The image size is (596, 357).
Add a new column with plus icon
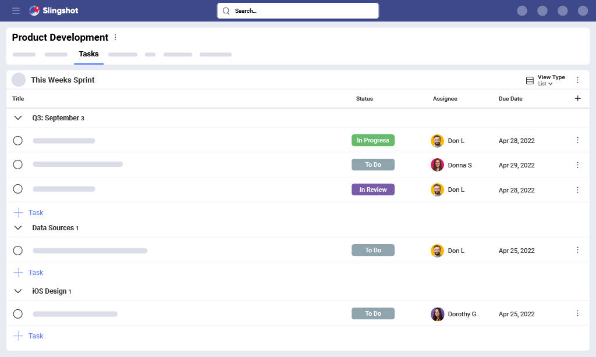pyautogui.click(x=578, y=98)
